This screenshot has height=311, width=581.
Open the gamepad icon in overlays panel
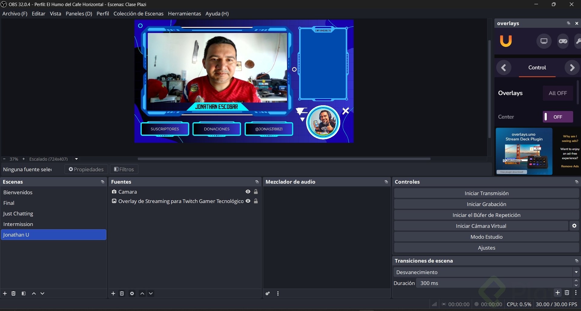click(x=563, y=41)
